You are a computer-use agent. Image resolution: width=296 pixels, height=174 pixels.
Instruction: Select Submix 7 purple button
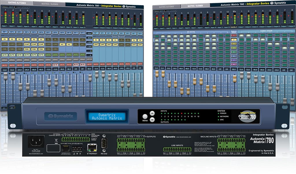[x=234, y=60]
